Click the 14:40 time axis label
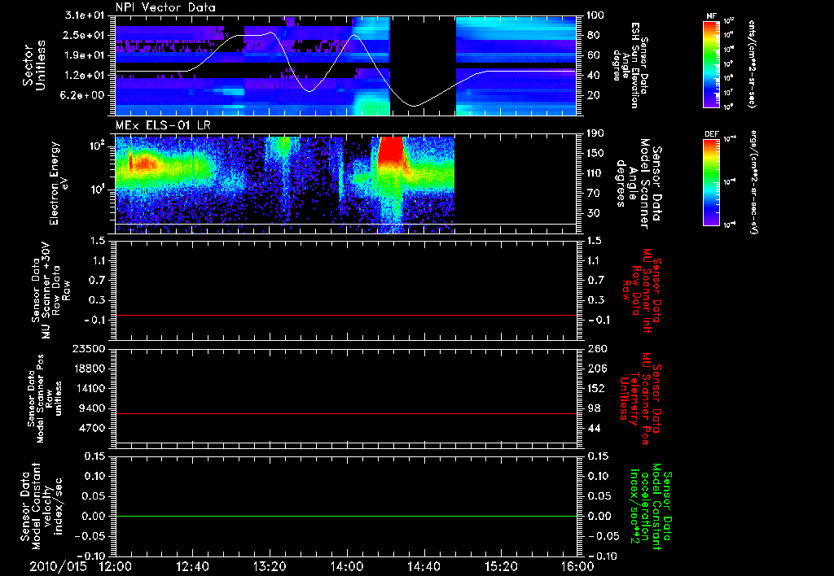Screen dimensions: 834x576 tap(424, 566)
